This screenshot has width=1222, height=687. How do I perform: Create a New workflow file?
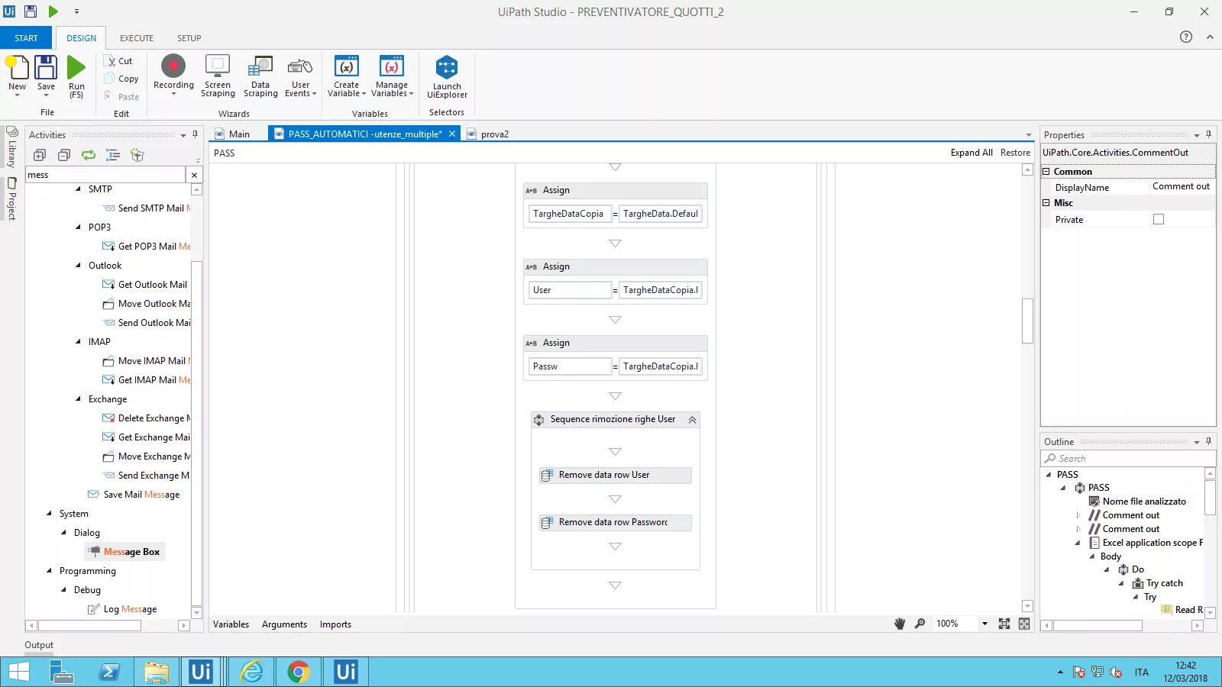[x=17, y=74]
